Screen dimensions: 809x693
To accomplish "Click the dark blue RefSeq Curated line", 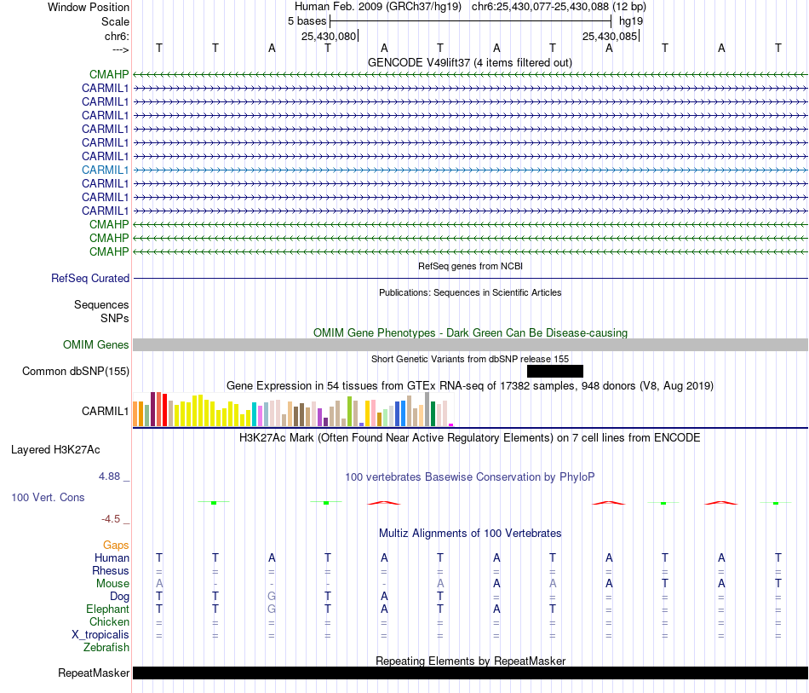I will coord(470,279).
